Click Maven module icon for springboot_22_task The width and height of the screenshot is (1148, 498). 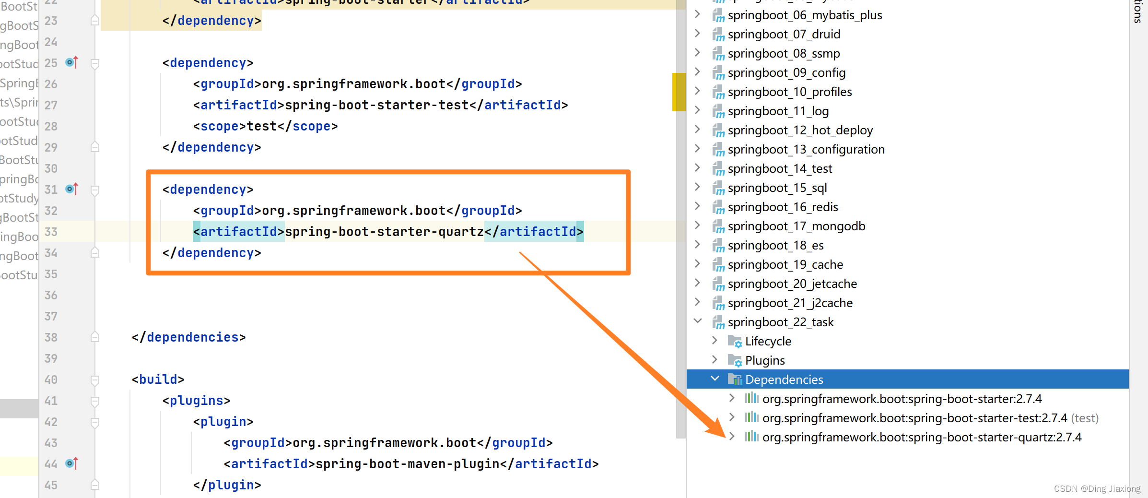[x=718, y=322]
